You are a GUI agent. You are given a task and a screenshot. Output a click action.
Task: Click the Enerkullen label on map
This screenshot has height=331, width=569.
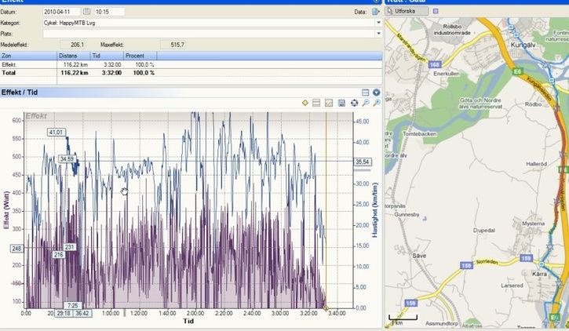pyautogui.click(x=447, y=74)
